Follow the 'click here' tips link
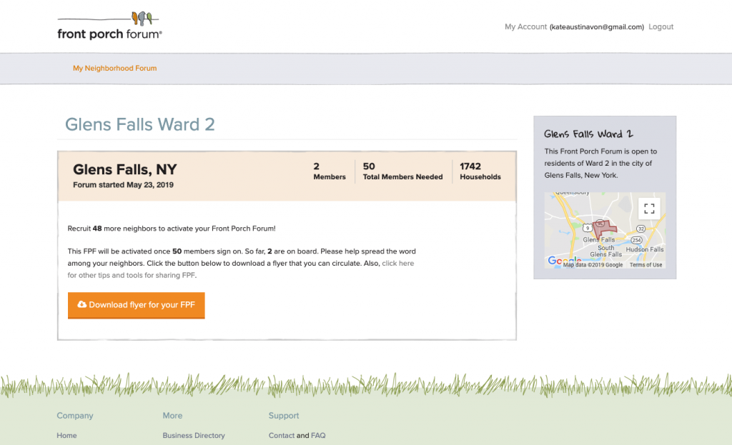Screen dimensions: 732x445 click(397, 263)
